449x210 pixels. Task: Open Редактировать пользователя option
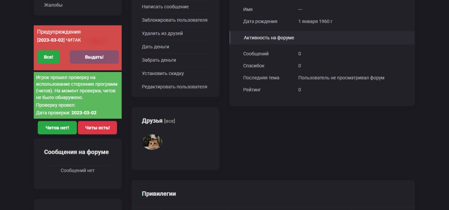pyautogui.click(x=174, y=87)
